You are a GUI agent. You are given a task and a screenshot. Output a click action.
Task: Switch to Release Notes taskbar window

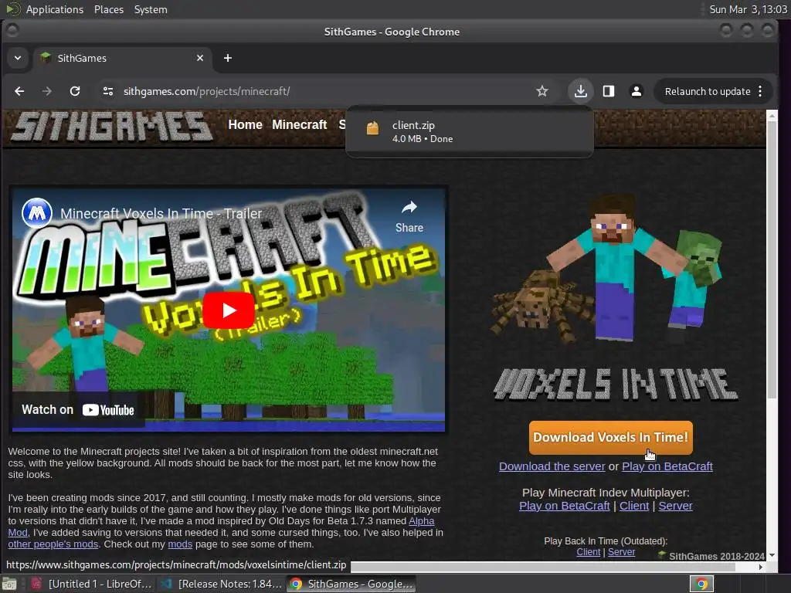click(222, 584)
